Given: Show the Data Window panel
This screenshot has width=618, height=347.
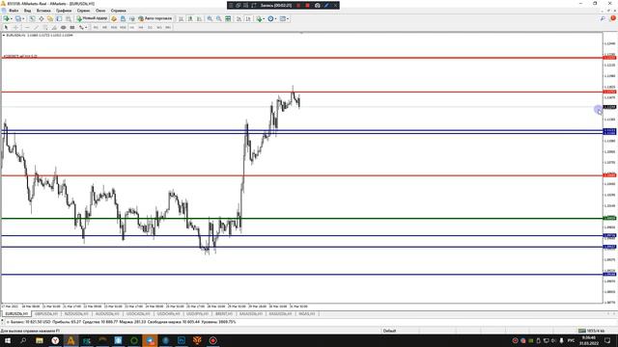Looking at the screenshot, I should tap(41, 18).
